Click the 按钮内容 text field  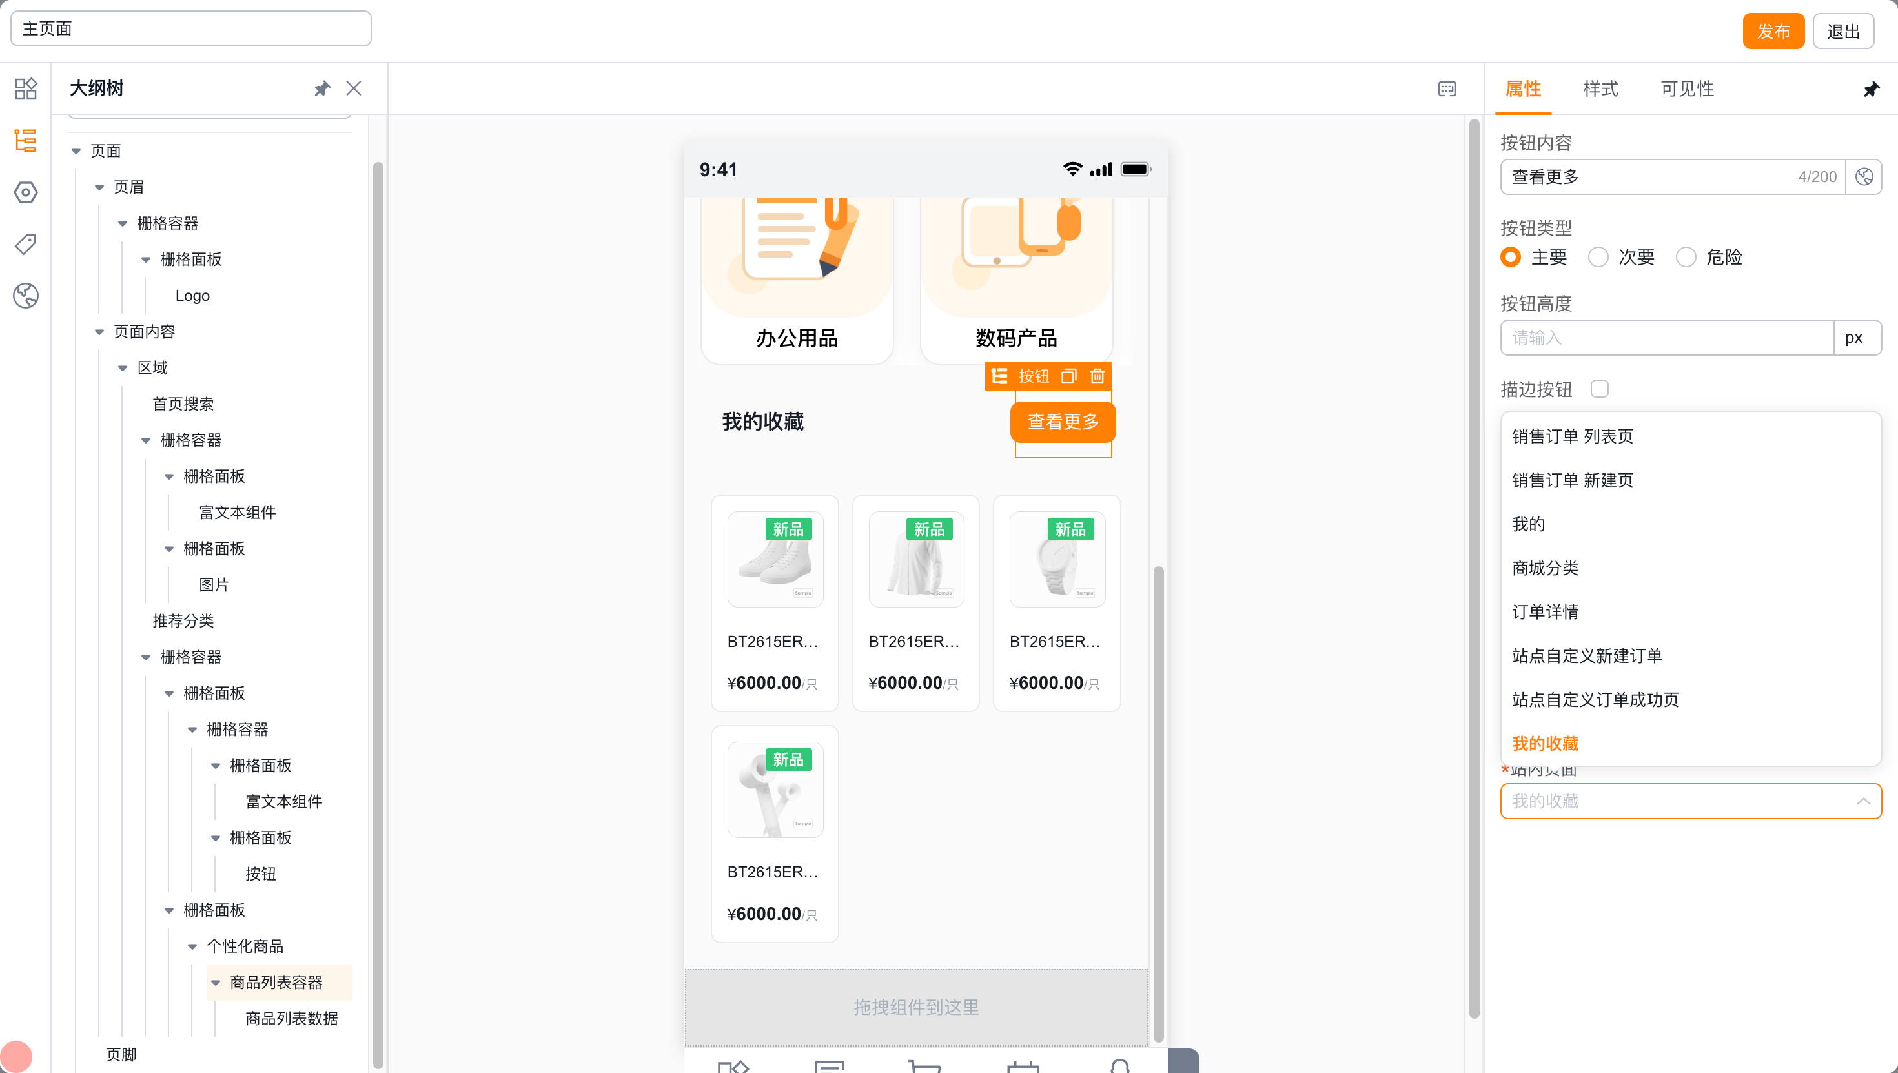(1673, 177)
